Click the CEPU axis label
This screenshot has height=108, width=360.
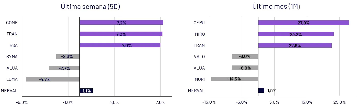point(199,23)
